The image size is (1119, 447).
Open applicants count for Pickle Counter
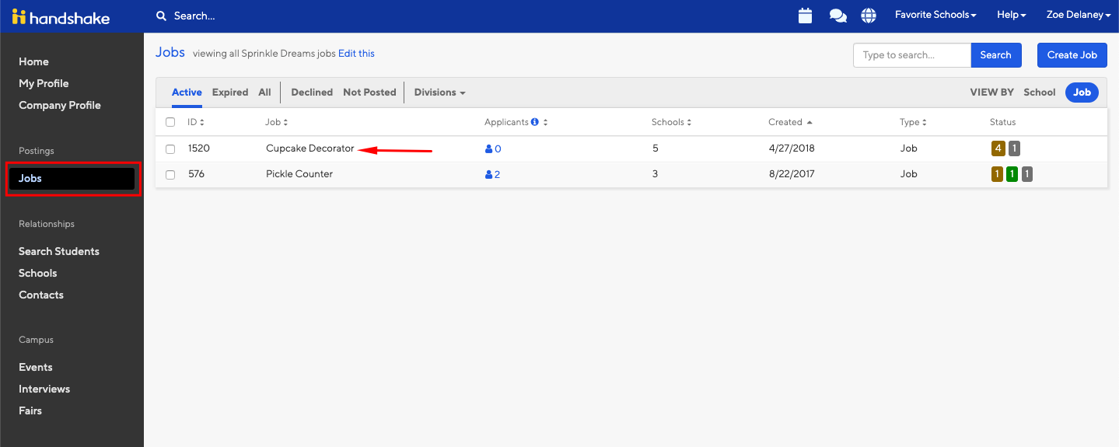pyautogui.click(x=493, y=174)
